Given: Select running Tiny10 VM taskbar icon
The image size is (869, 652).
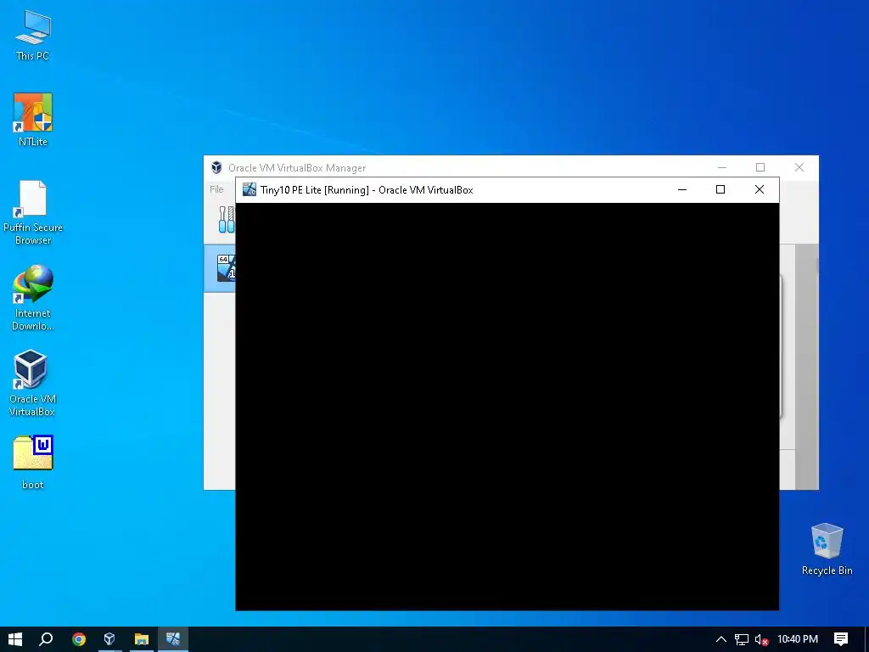Looking at the screenshot, I should pyautogui.click(x=173, y=639).
